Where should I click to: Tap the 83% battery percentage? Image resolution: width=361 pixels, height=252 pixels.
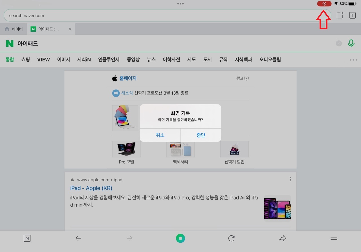click(x=344, y=4)
